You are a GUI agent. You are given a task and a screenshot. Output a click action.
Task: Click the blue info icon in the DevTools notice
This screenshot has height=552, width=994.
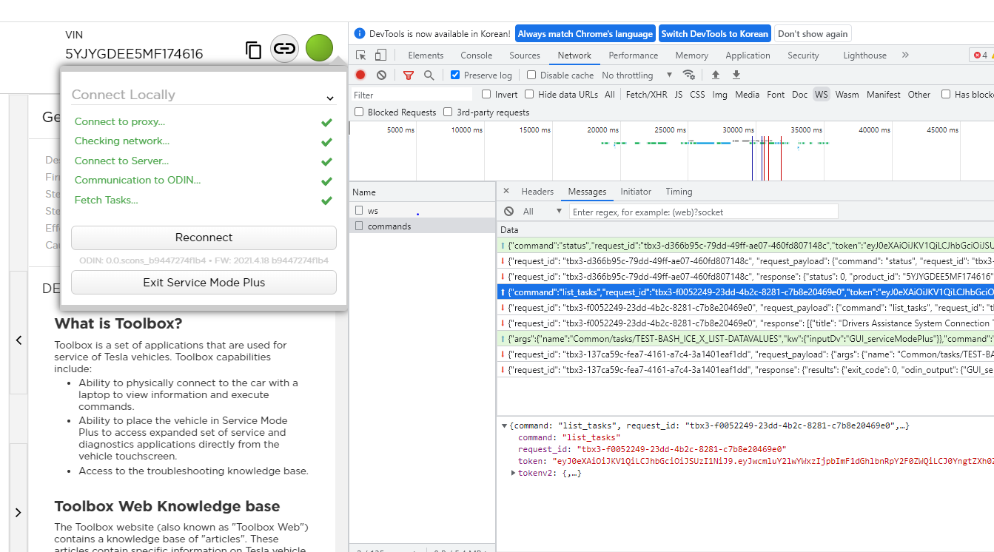pos(360,33)
